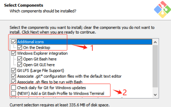Screen dimensions: 171x107
Task: Click the Git logo icon
Action: click(162, 9)
